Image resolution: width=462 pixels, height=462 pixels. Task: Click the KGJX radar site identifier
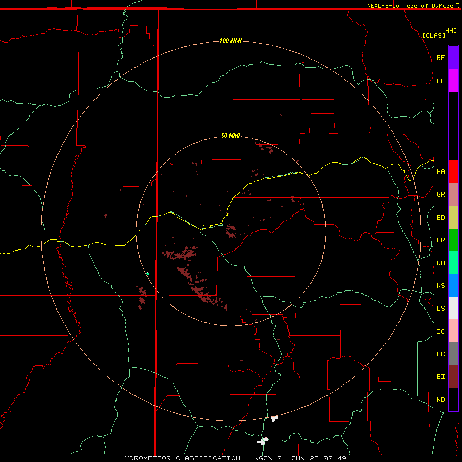264,458
